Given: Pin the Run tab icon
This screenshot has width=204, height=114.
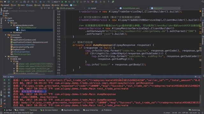Looking at the screenshot, I should [4, 100].
